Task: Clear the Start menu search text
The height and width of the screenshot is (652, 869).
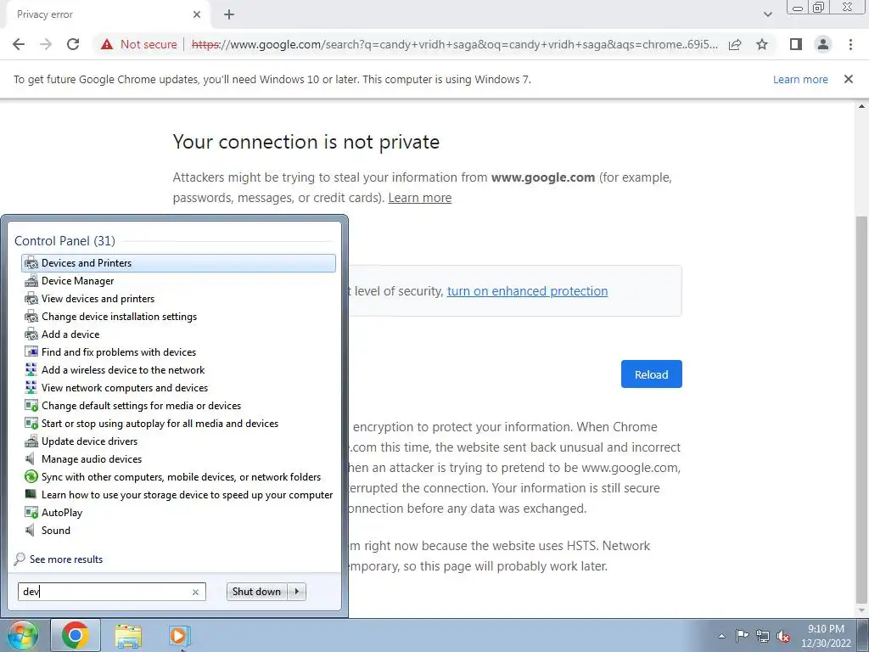Action: click(x=196, y=592)
